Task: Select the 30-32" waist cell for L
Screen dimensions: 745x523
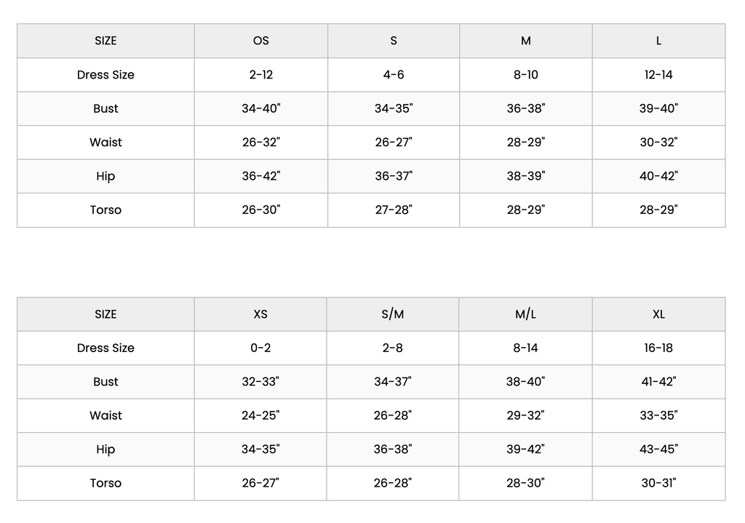Action: [658, 143]
